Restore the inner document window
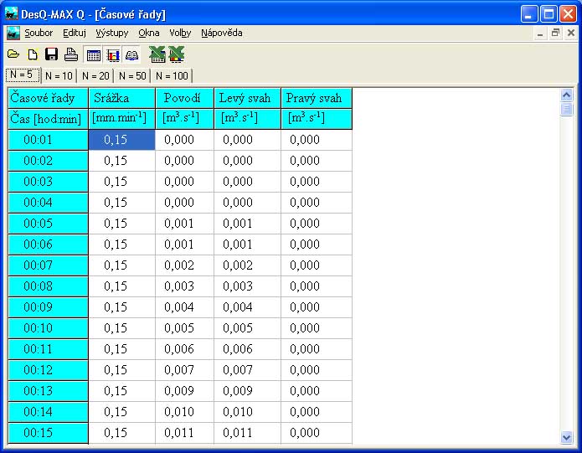Viewport: 582px width, 453px height. 555,33
